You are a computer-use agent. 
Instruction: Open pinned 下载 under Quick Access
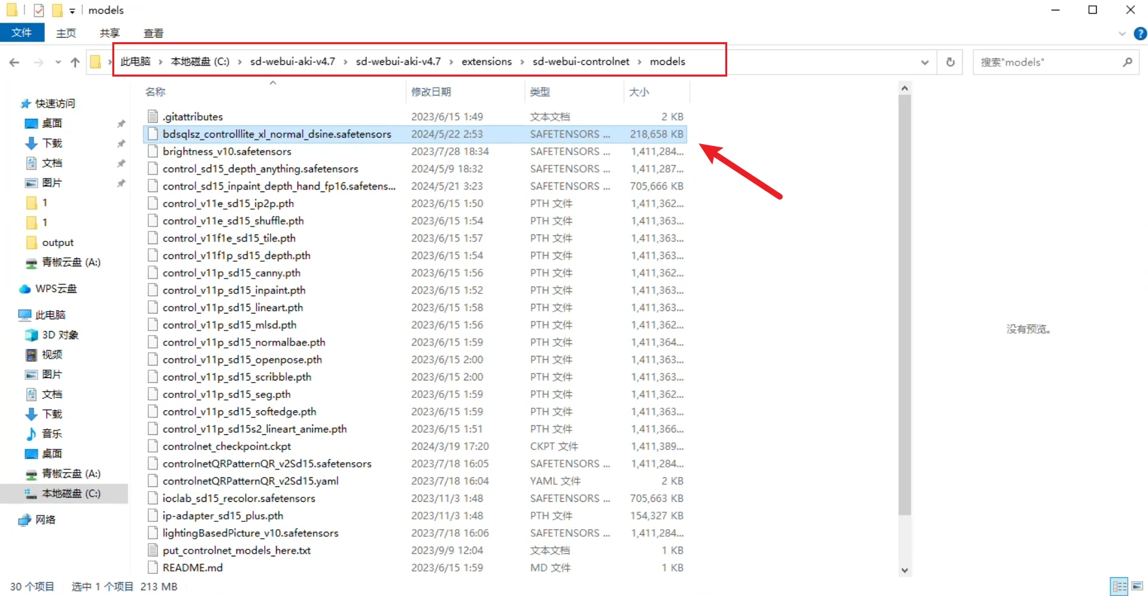coord(52,143)
